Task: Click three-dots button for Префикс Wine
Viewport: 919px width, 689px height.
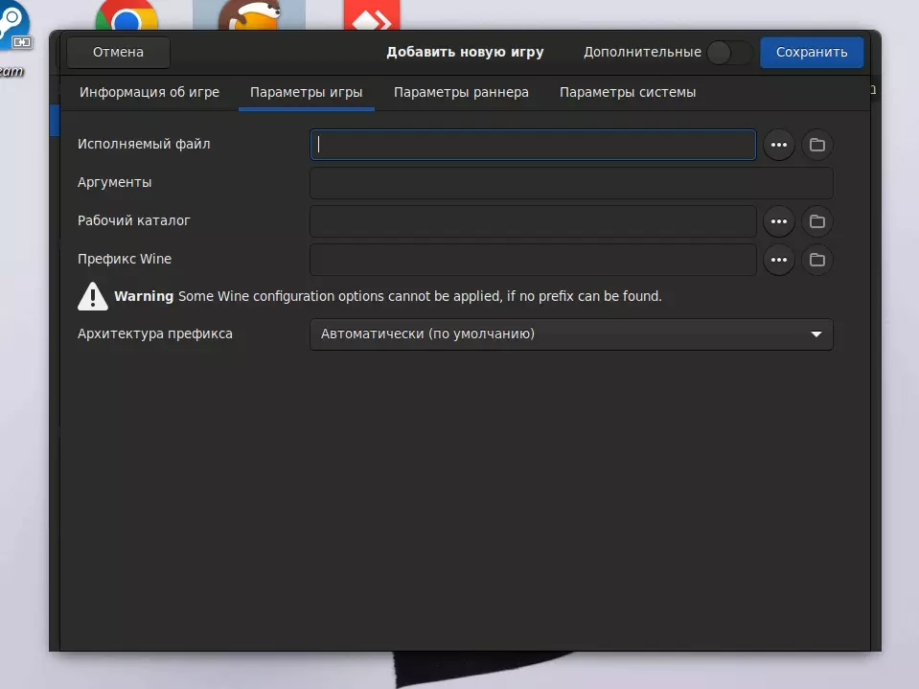Action: pyautogui.click(x=778, y=260)
